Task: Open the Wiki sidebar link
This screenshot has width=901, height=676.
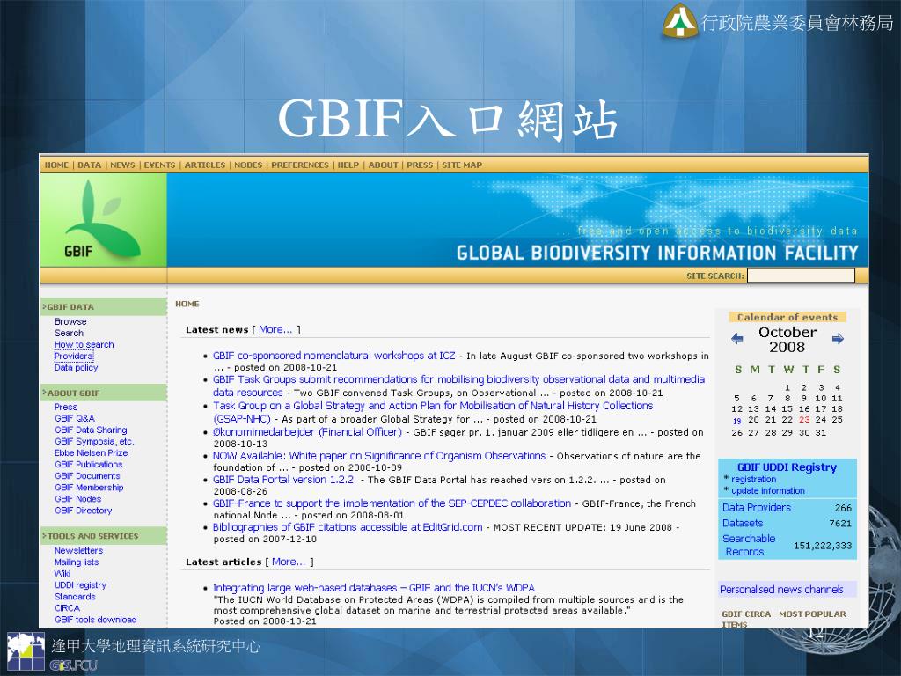Action: pos(62,573)
